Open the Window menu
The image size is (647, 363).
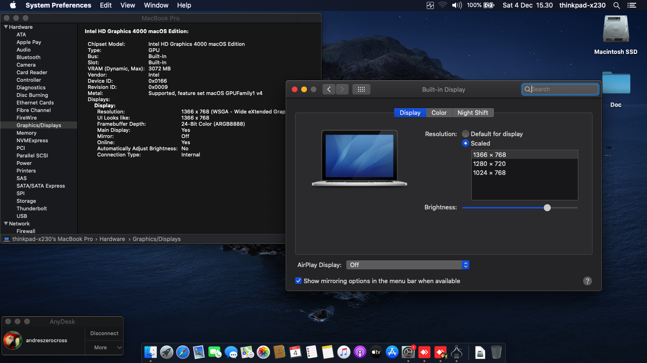pos(156,5)
